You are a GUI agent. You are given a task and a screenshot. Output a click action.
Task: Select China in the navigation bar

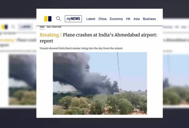pos(103,19)
